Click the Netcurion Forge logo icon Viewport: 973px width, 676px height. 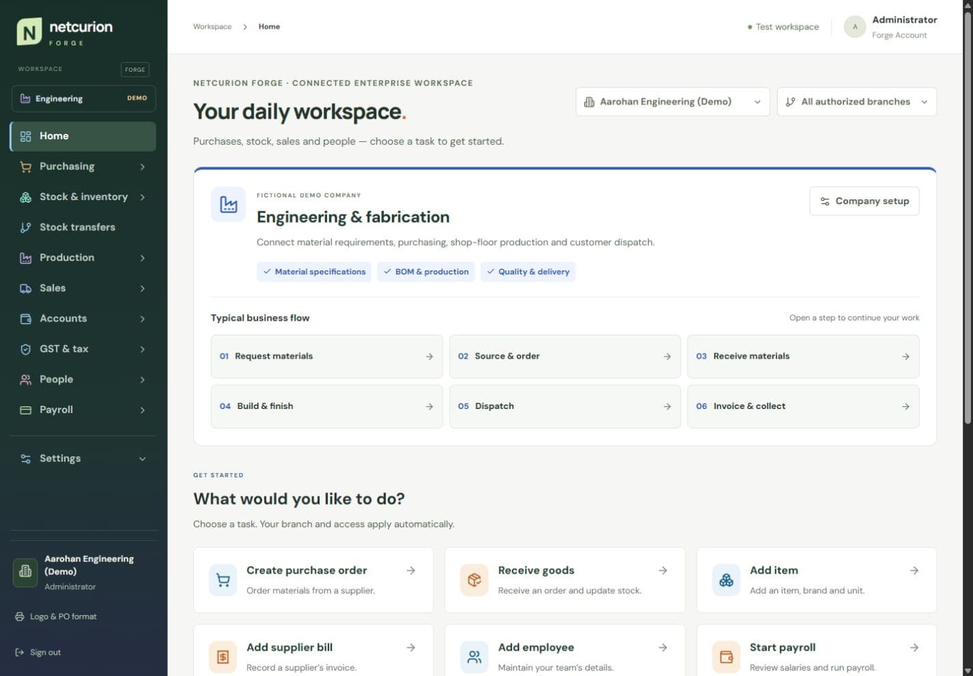(x=29, y=31)
